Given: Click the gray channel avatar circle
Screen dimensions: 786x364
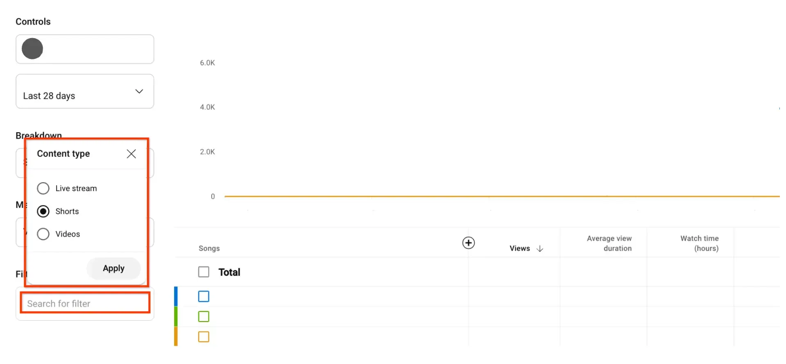Looking at the screenshot, I should click(32, 49).
